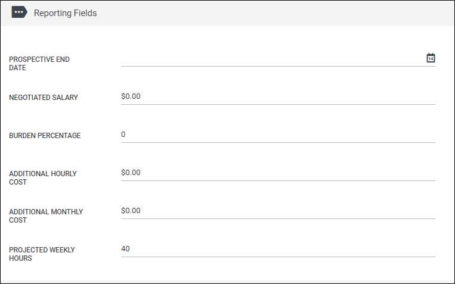Screen dimensions: 455x284
Task: Click the 0 in Burden Percentage
Action: tap(123, 135)
